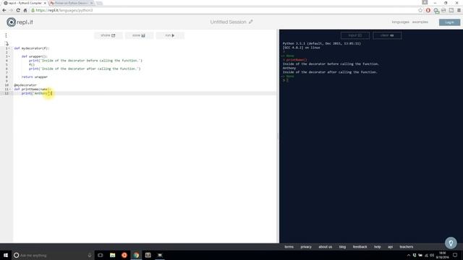Collapse code fold on line 3
Viewport: 463px width, 260px height.
pyautogui.click(x=9, y=56)
